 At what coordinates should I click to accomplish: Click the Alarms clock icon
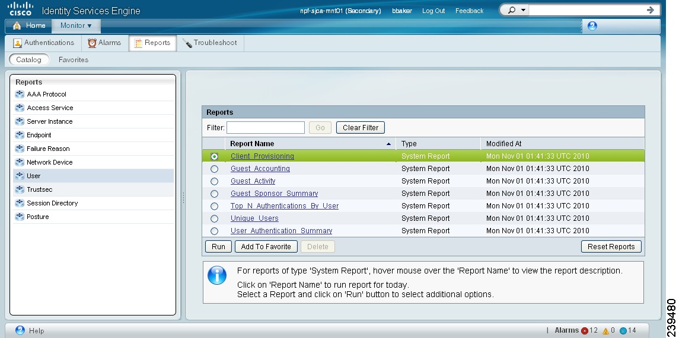[x=92, y=43]
